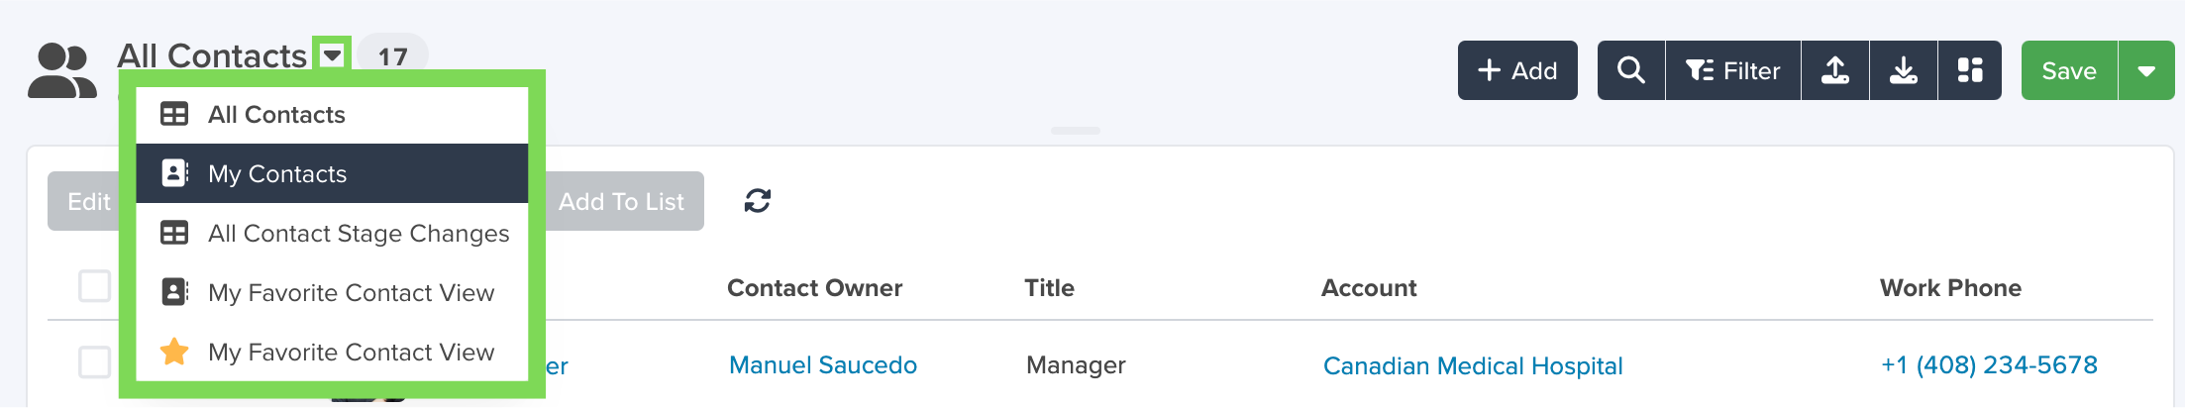Open the Filter panel
This screenshot has width=2185, height=408.
pyautogui.click(x=1733, y=70)
